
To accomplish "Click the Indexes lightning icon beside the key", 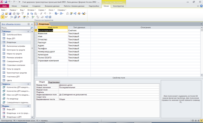I will coord(6,17).
